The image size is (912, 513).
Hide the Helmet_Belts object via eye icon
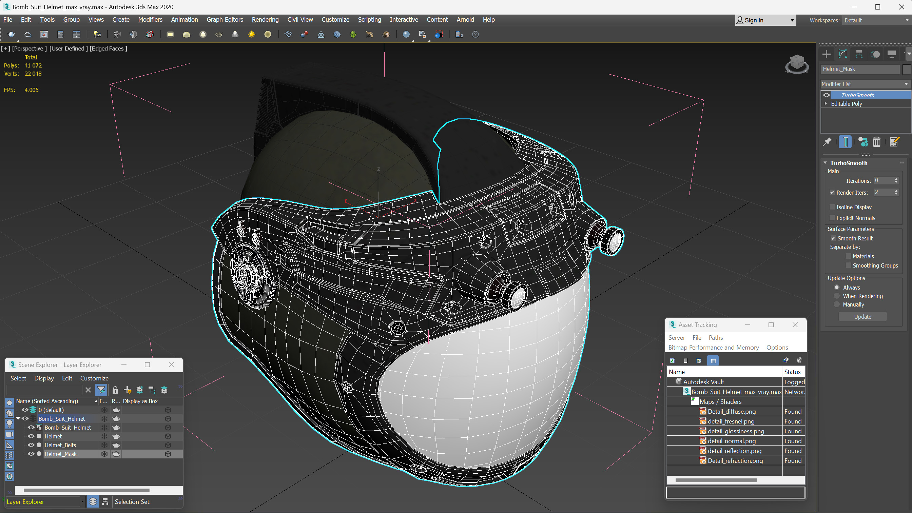(x=31, y=445)
